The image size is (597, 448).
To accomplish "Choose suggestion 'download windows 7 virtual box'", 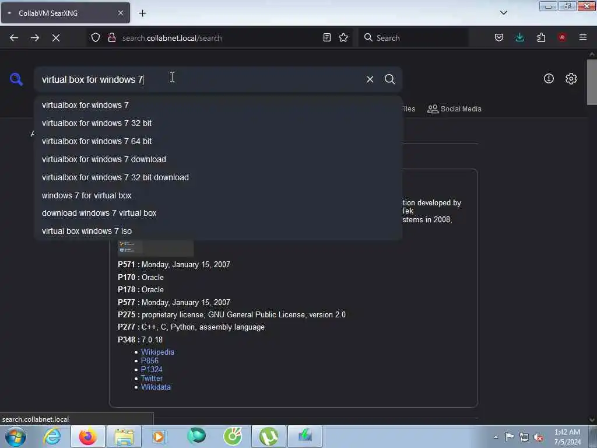I will click(218, 213).
